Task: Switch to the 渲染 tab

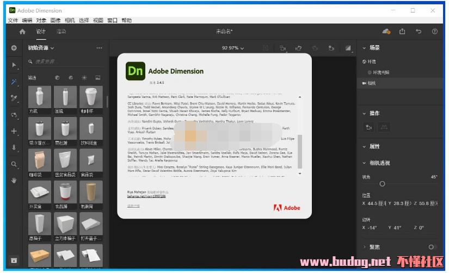Action: tap(61, 32)
